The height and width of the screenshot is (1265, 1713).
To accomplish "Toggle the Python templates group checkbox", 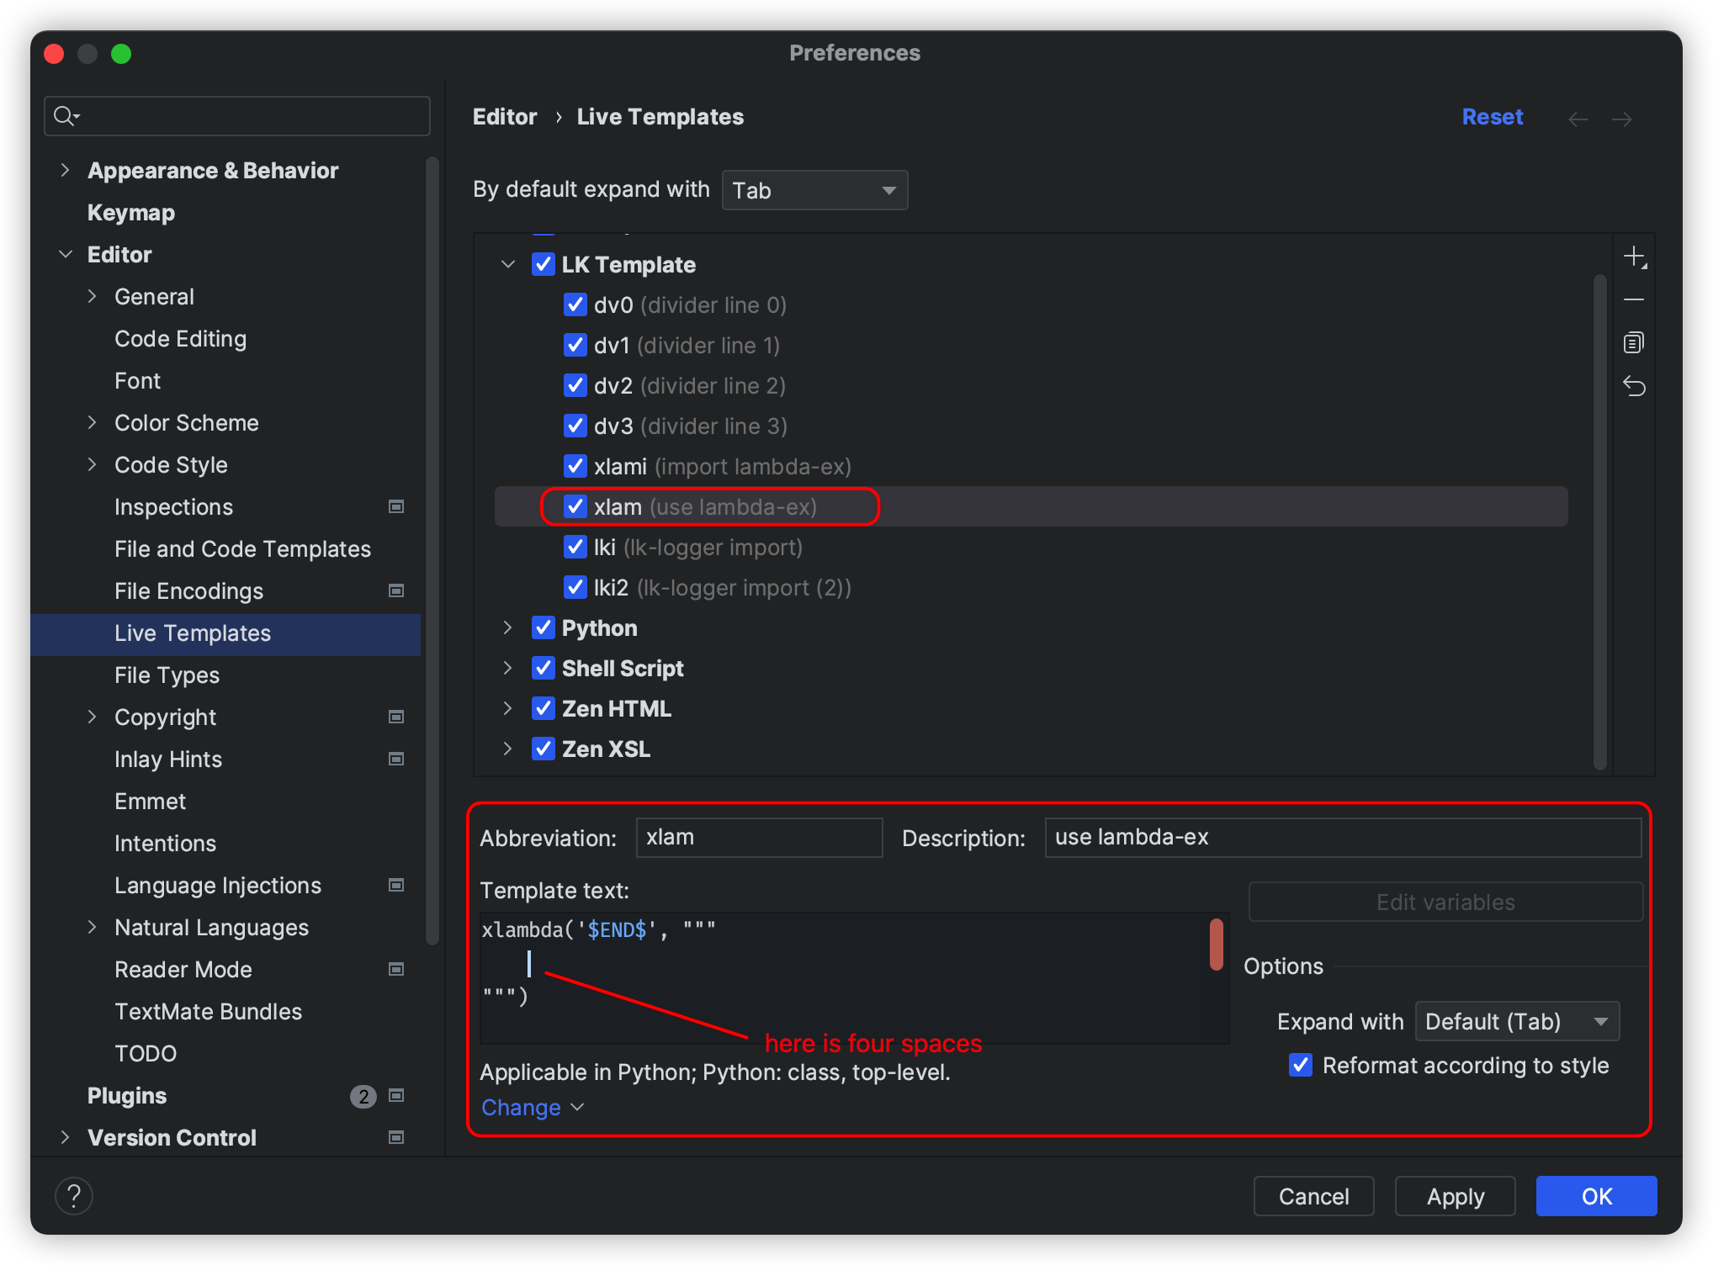I will [x=544, y=627].
